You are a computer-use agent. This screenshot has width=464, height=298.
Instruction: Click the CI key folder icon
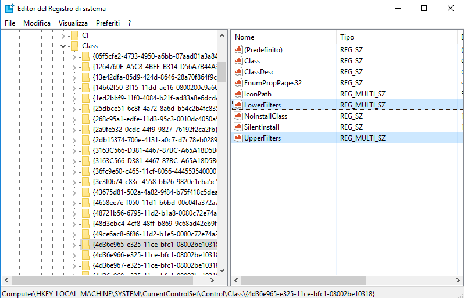tap(74, 35)
